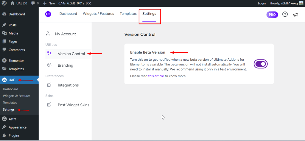Image resolution: width=305 pixels, height=141 pixels.
Task: Click the Posts pushpin icon
Action: (4, 25)
